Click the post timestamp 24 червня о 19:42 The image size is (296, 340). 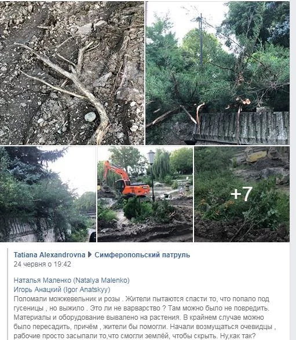[x=42, y=264]
